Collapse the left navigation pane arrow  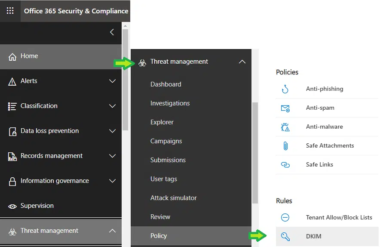pos(112,32)
